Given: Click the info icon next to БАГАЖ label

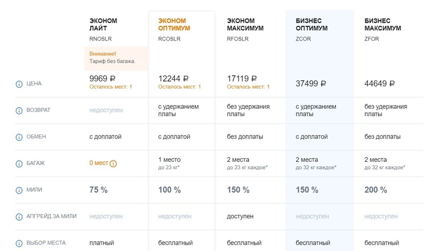Looking at the screenshot, I should point(19,163).
